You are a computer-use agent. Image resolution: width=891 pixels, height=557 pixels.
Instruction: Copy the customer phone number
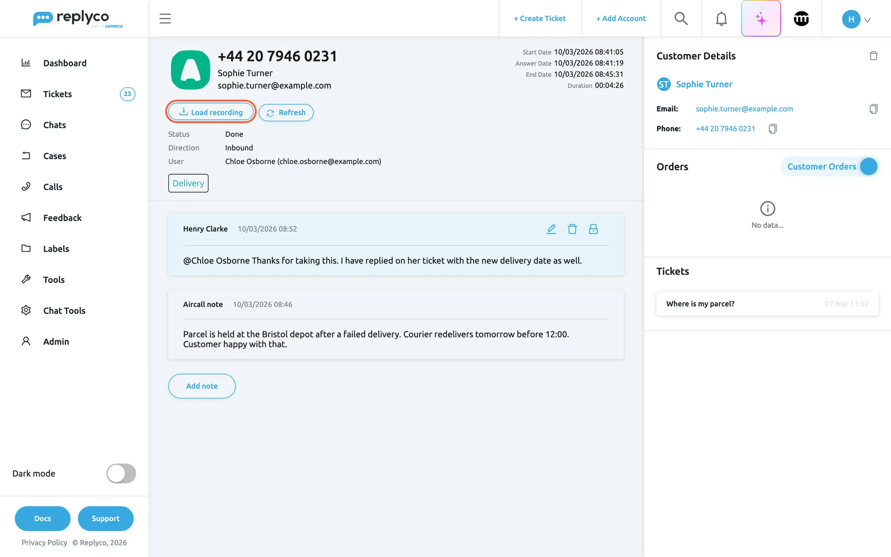[773, 129]
